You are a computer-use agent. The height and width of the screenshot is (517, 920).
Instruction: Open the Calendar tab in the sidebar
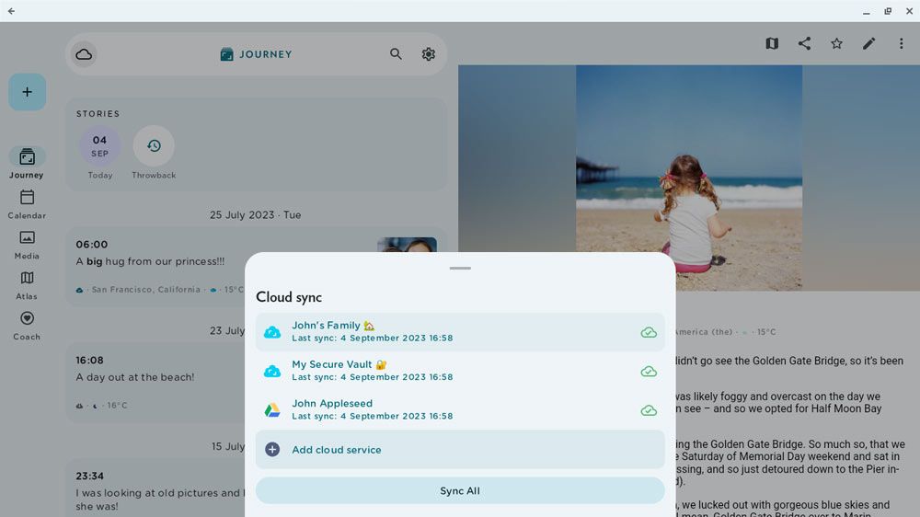tap(27, 204)
